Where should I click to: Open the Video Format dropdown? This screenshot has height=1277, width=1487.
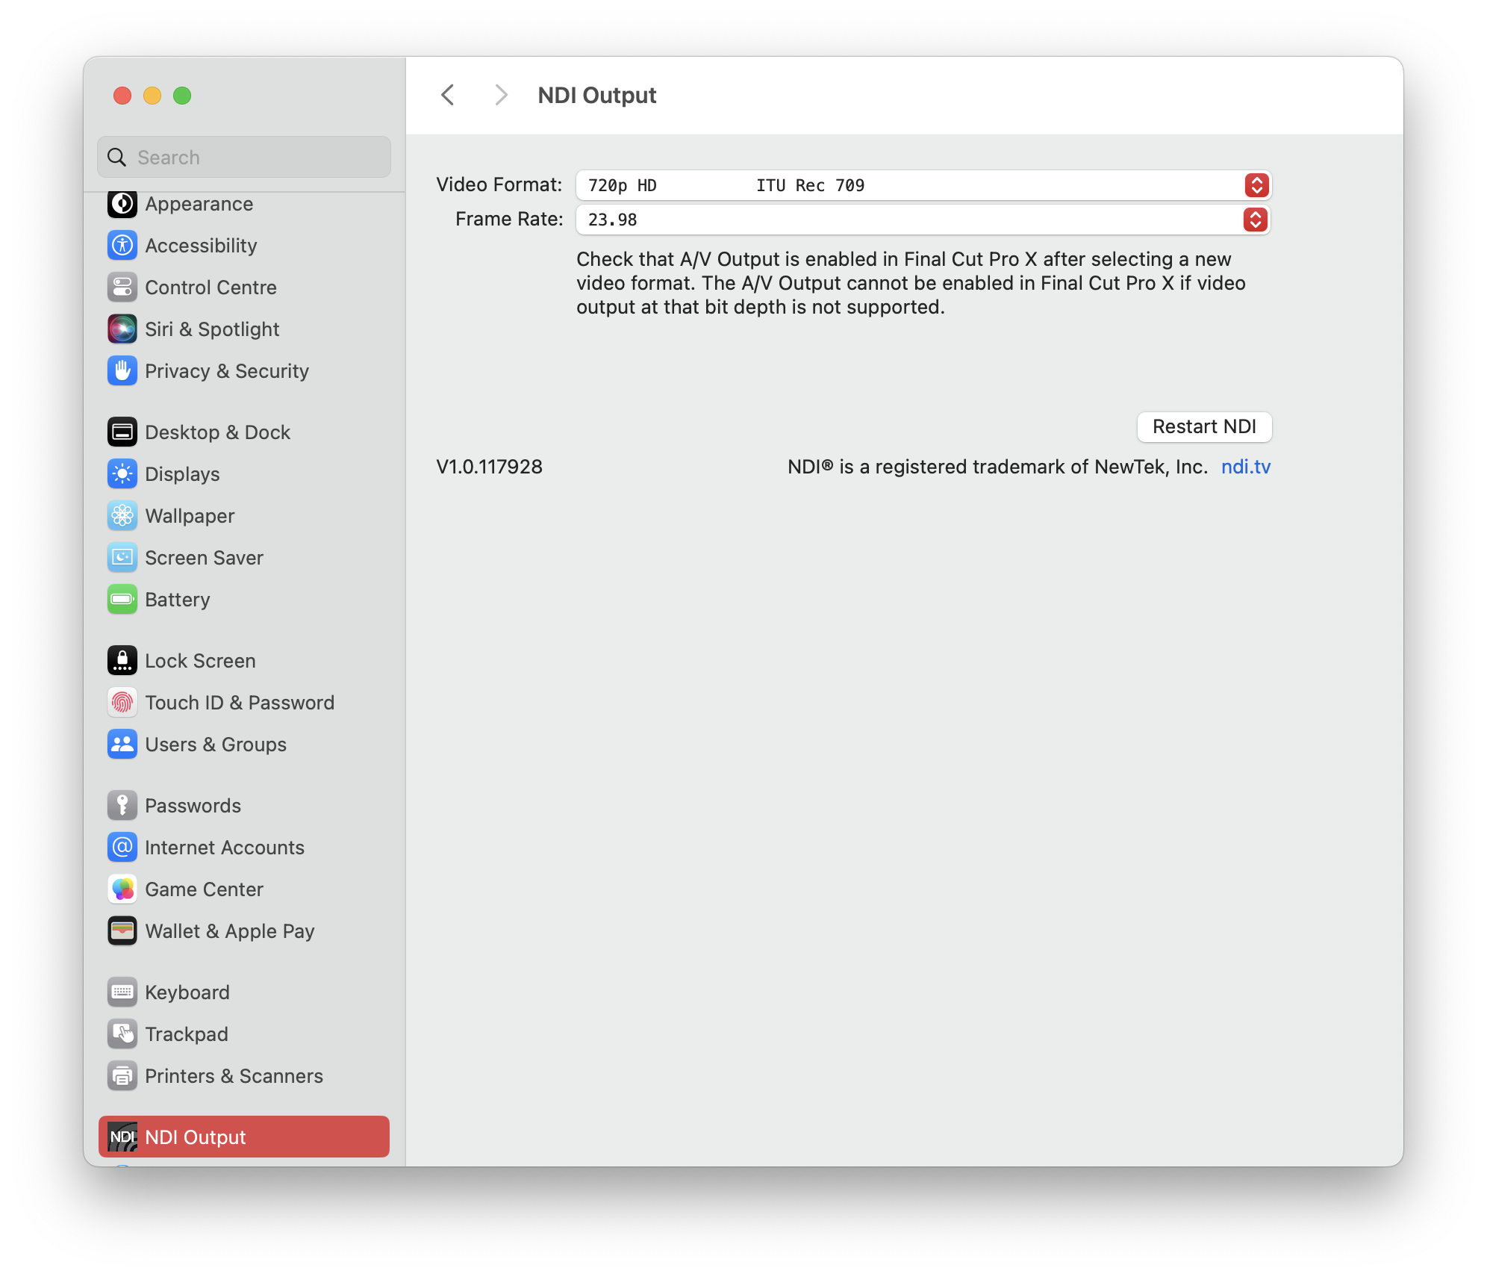click(x=923, y=185)
